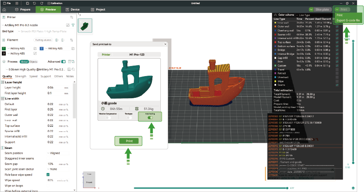Screen dimensions: 364x192
Task: Open filament 2 Artillery ABS dropdown
Action: click(58, 48)
